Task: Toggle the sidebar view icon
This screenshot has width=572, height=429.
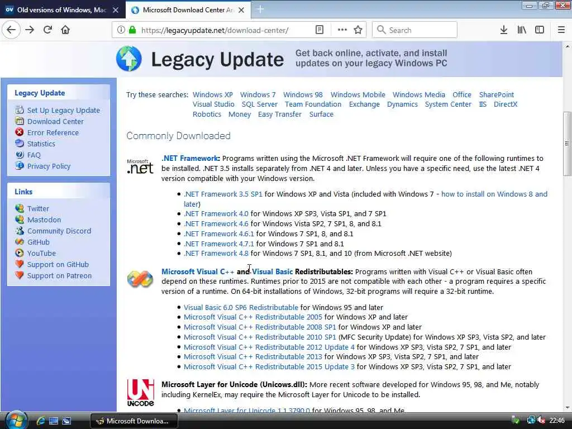Action: click(540, 30)
